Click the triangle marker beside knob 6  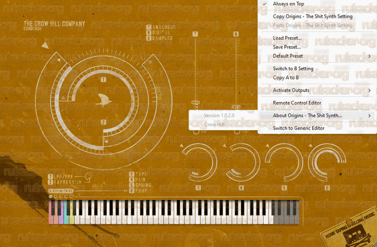coord(310,146)
